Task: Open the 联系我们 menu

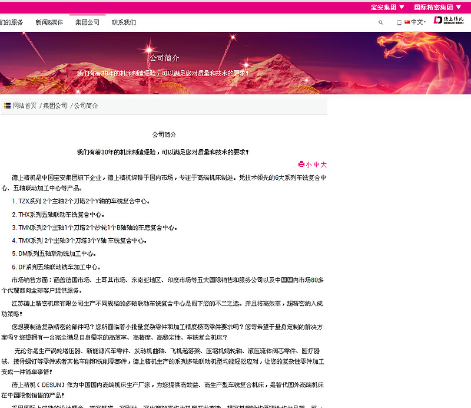Action: click(124, 22)
